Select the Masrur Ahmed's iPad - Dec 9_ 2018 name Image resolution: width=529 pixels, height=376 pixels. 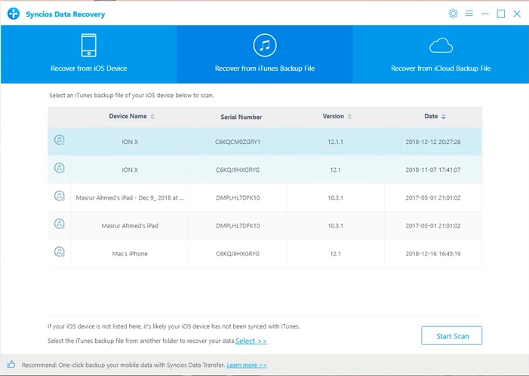click(x=130, y=197)
